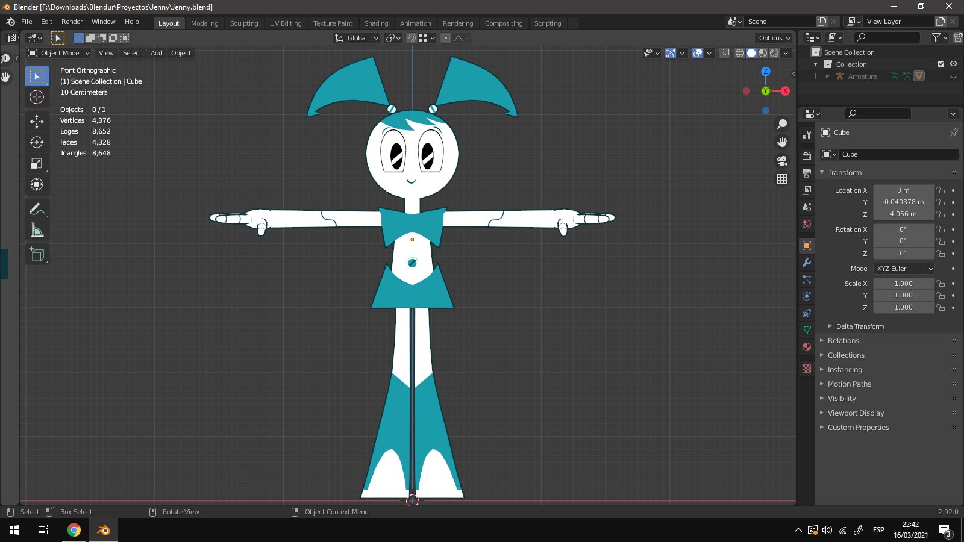Screen dimensions: 964x542
Task: Switch to Solid viewport shading
Action: (x=751, y=53)
